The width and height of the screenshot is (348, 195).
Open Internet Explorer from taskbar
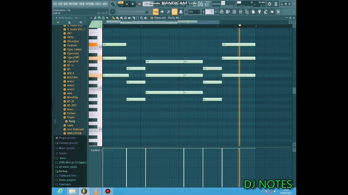60,191
